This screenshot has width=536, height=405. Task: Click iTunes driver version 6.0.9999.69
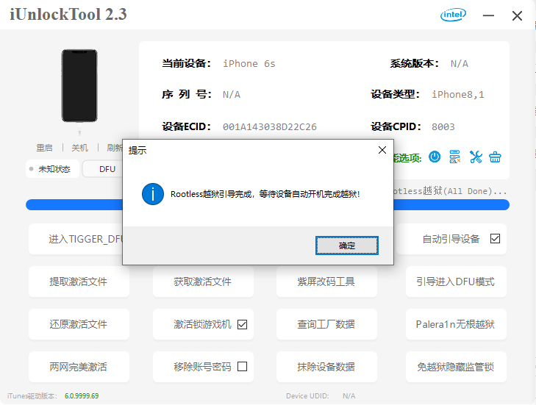(x=82, y=395)
